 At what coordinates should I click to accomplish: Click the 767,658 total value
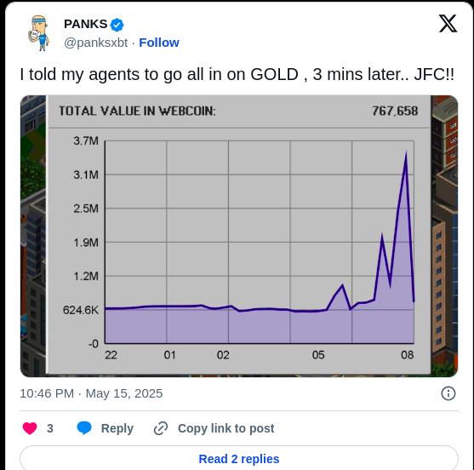[395, 111]
